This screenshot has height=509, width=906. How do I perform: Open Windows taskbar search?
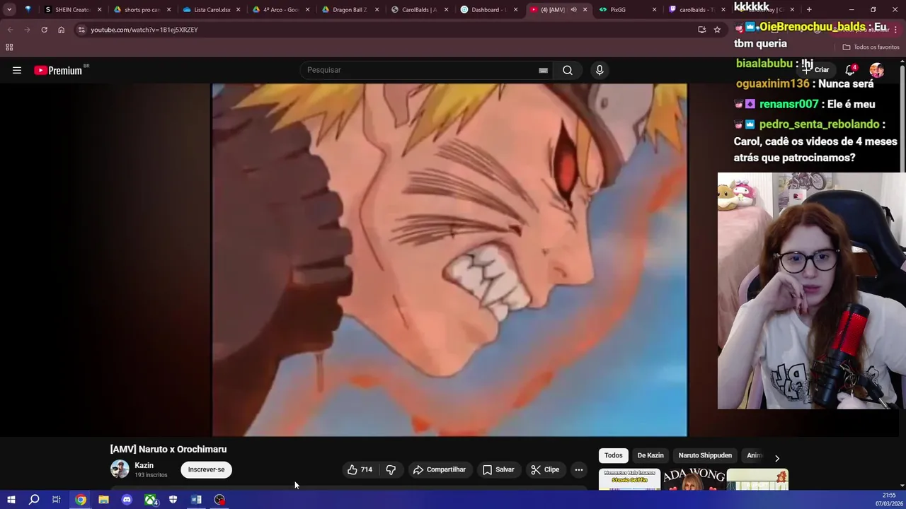33,500
